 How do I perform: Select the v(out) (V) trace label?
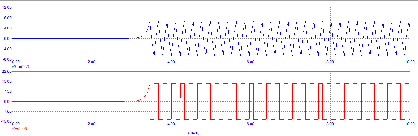point(20,128)
